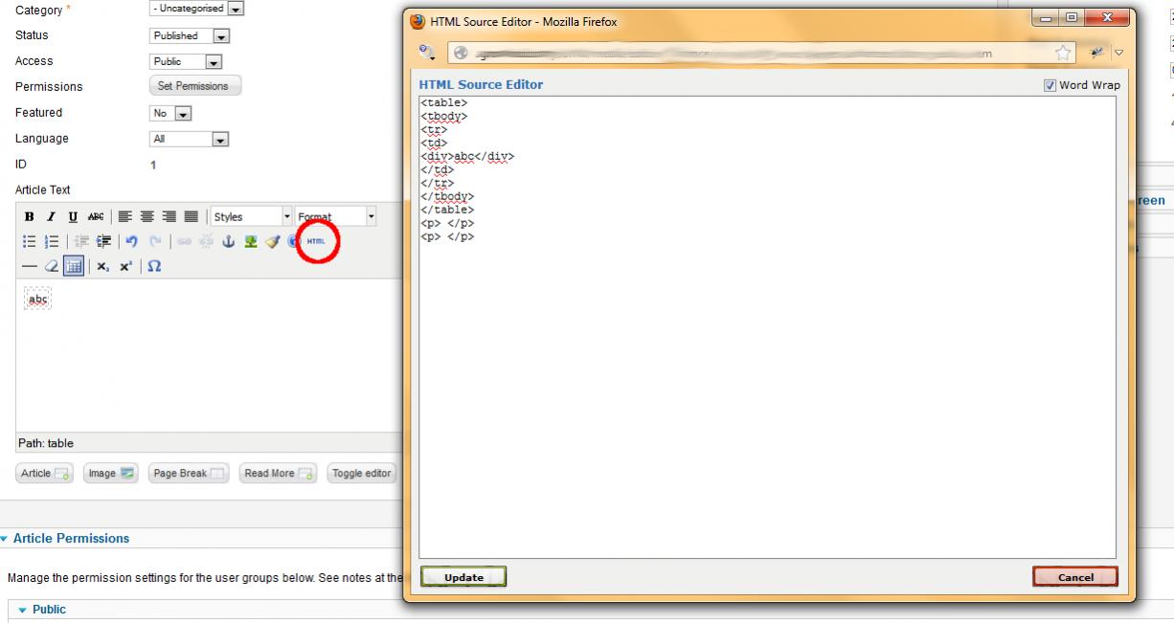The image size is (1174, 623).
Task: Open the Access dropdown showing Public
Action: (187, 61)
